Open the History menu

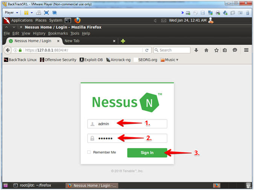click(39, 34)
